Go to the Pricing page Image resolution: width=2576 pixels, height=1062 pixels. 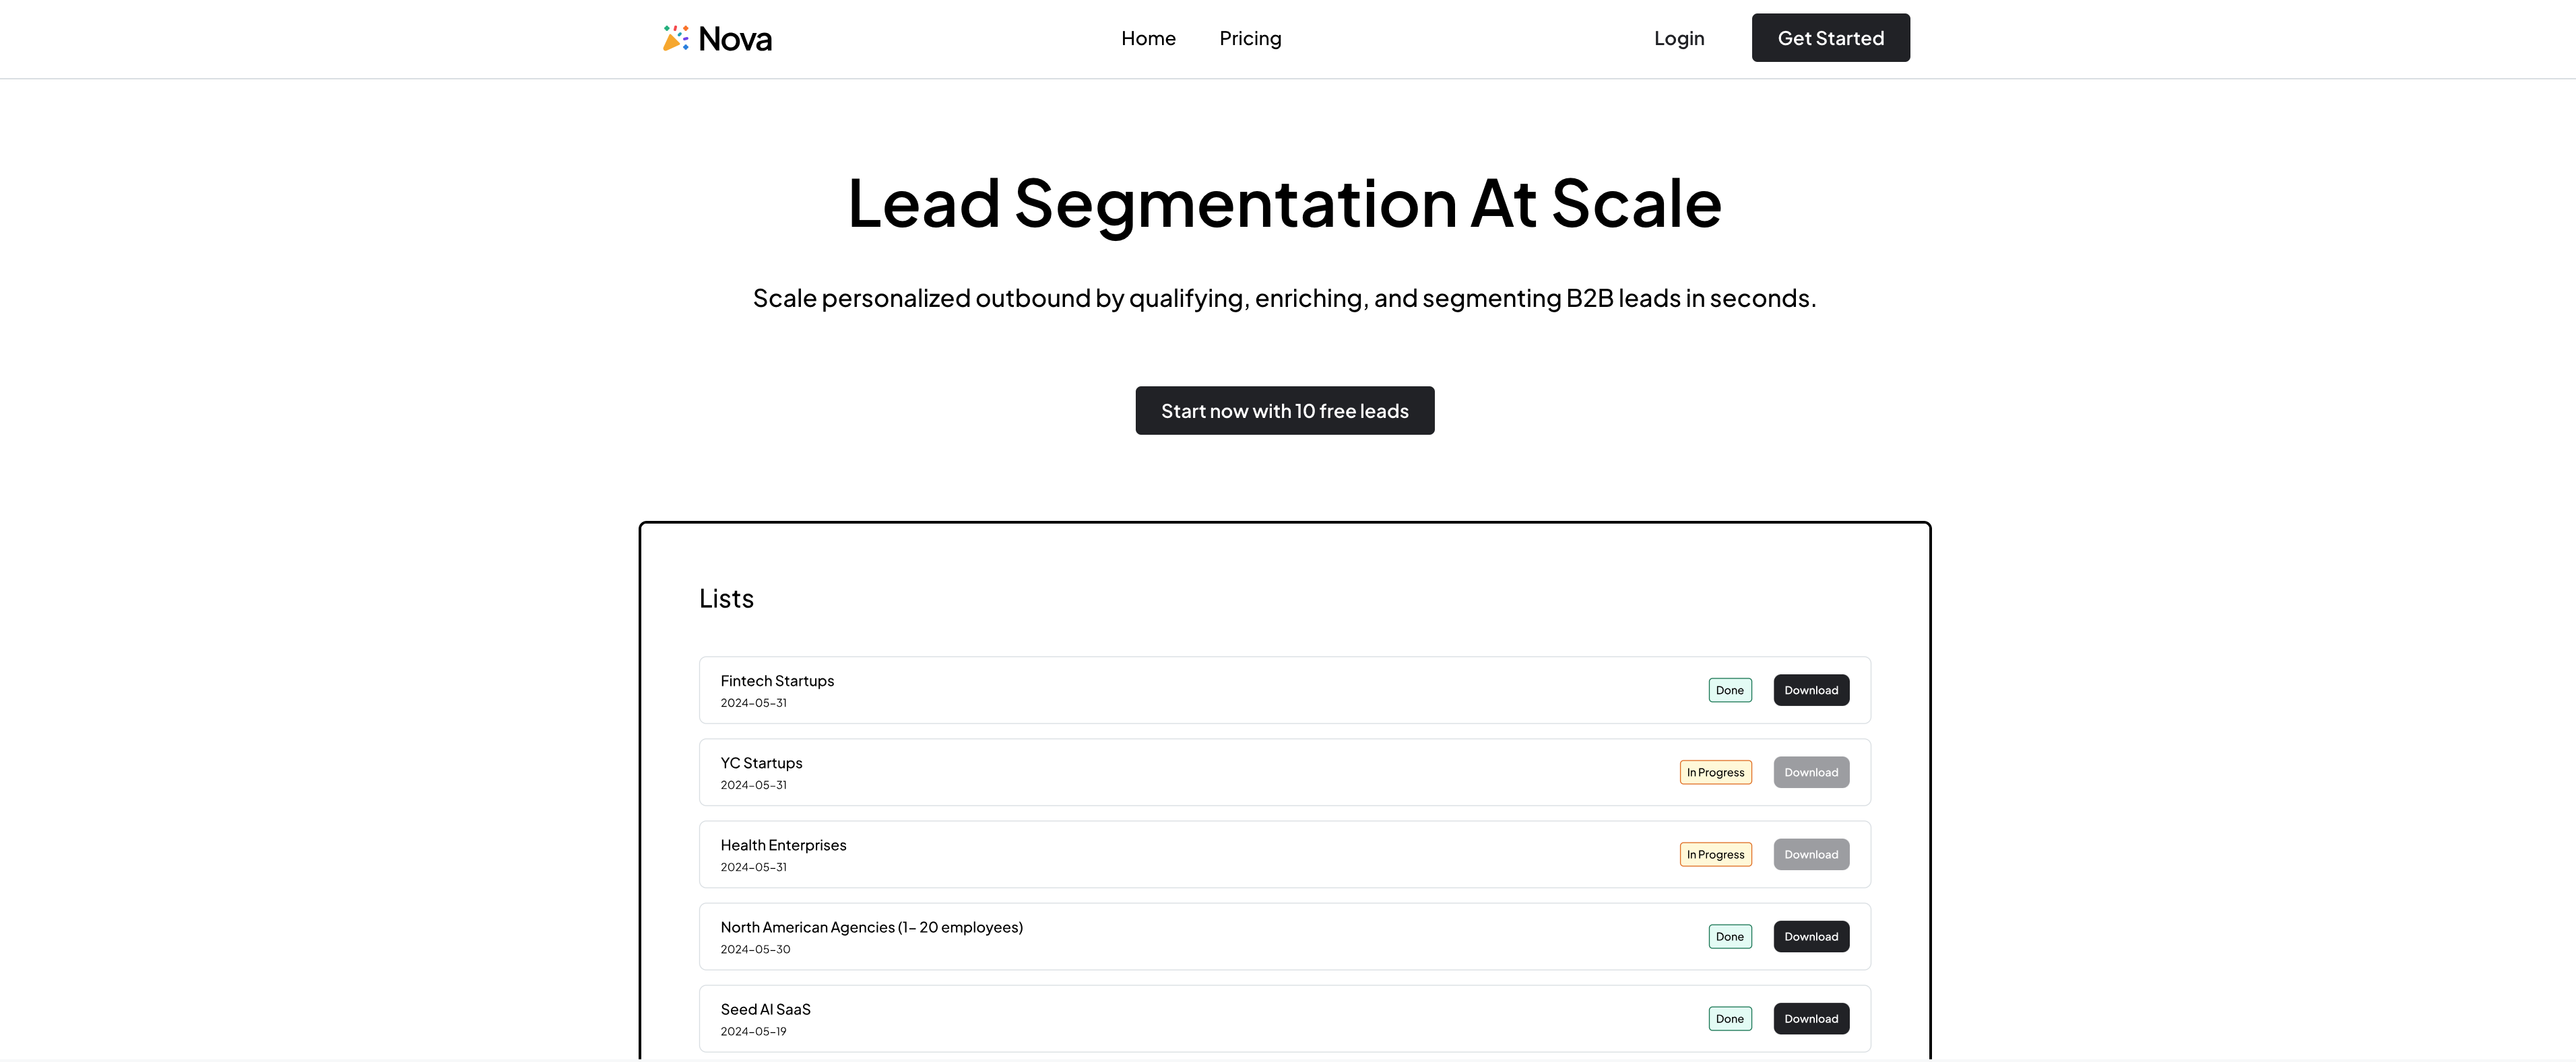1250,38
